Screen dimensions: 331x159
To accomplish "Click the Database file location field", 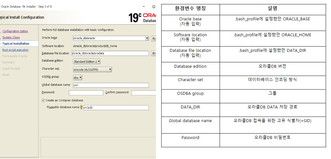I will [110, 53].
